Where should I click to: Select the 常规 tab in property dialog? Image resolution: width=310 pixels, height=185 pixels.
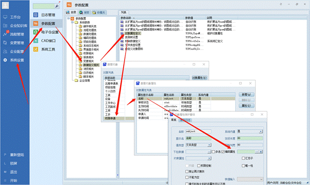pyautogui.click(x=173, y=120)
